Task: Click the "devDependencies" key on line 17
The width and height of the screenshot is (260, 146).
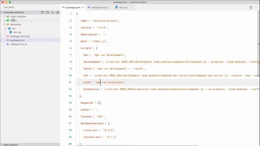Action: 92,123
